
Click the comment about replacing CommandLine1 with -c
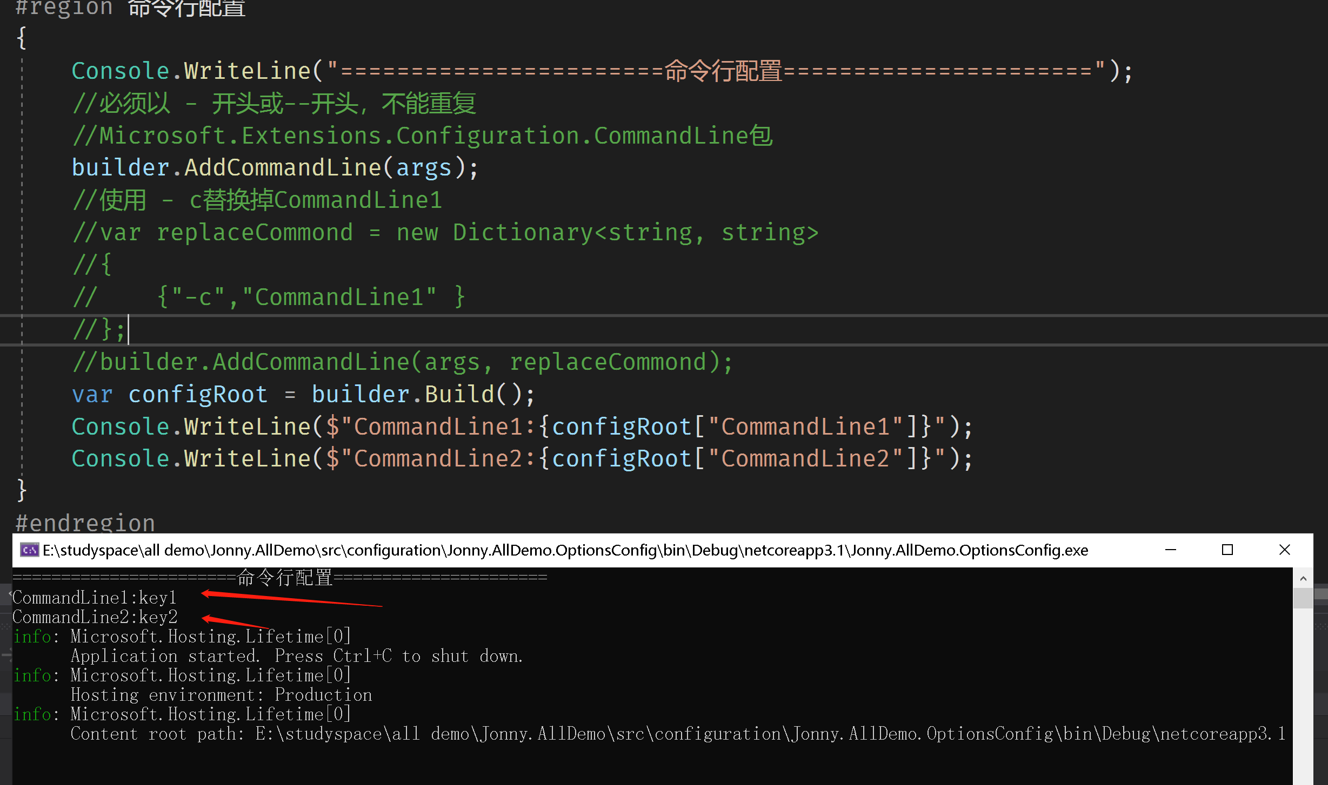(x=258, y=200)
